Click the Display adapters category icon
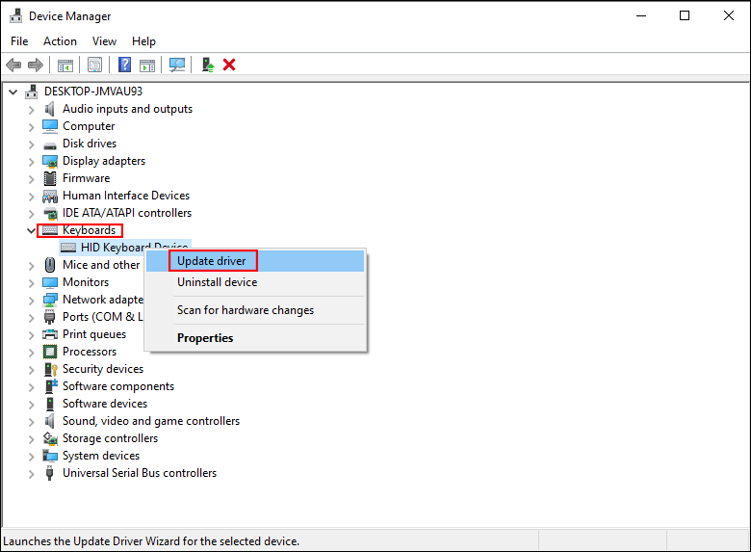Image resolution: width=751 pixels, height=552 pixels. tap(50, 162)
